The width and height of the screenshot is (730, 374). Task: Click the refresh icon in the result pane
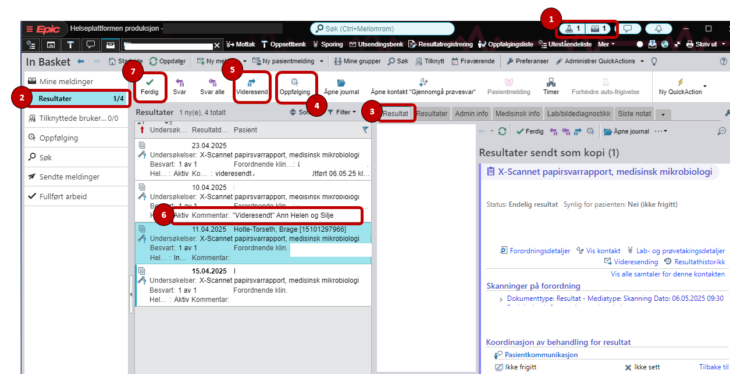(502, 132)
